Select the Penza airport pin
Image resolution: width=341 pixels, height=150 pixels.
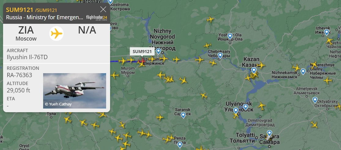(180, 145)
